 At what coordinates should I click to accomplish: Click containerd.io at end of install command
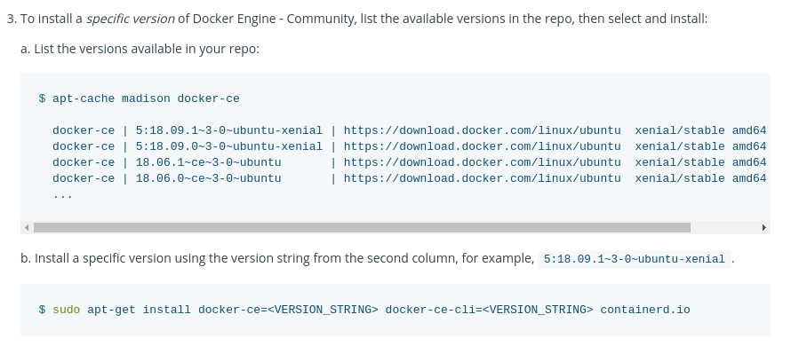645,310
